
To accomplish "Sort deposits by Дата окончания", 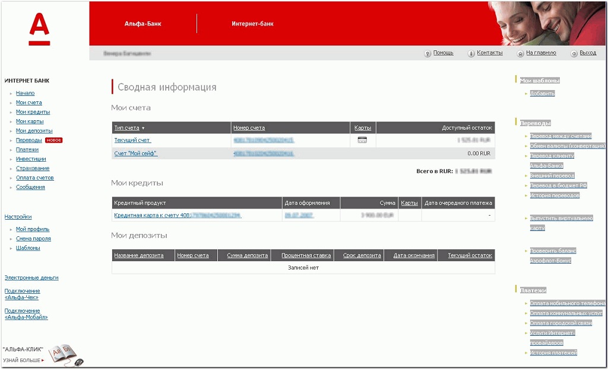I will (x=414, y=256).
